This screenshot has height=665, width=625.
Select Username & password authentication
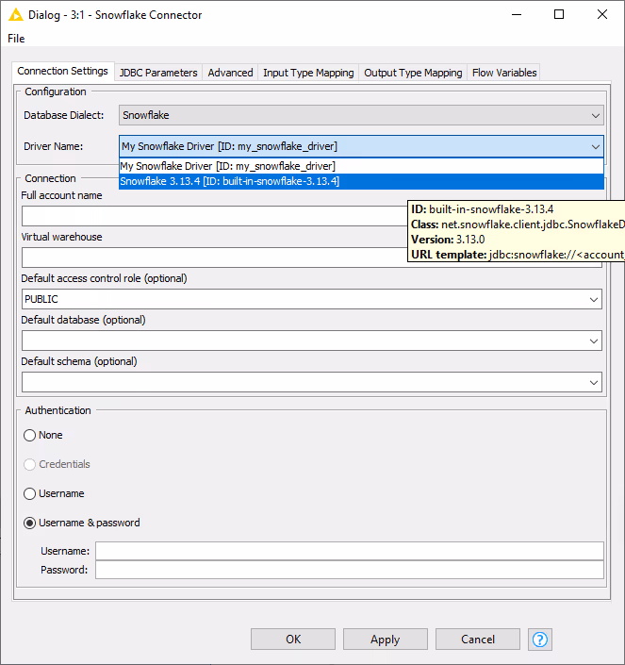coord(30,523)
